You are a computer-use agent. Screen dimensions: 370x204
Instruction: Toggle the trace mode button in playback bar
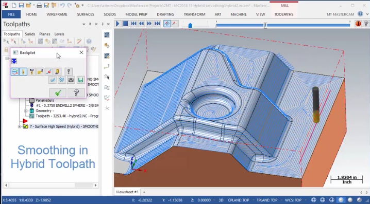[167, 24]
